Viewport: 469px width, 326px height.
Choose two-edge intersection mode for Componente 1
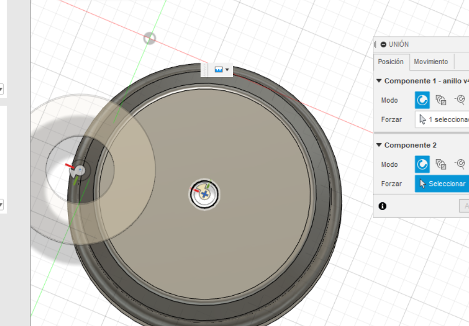(x=460, y=100)
